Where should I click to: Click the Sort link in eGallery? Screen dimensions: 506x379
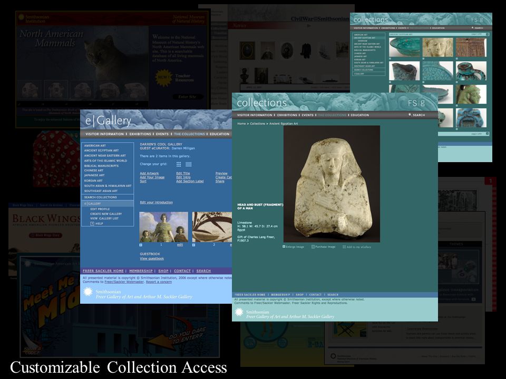(143, 182)
